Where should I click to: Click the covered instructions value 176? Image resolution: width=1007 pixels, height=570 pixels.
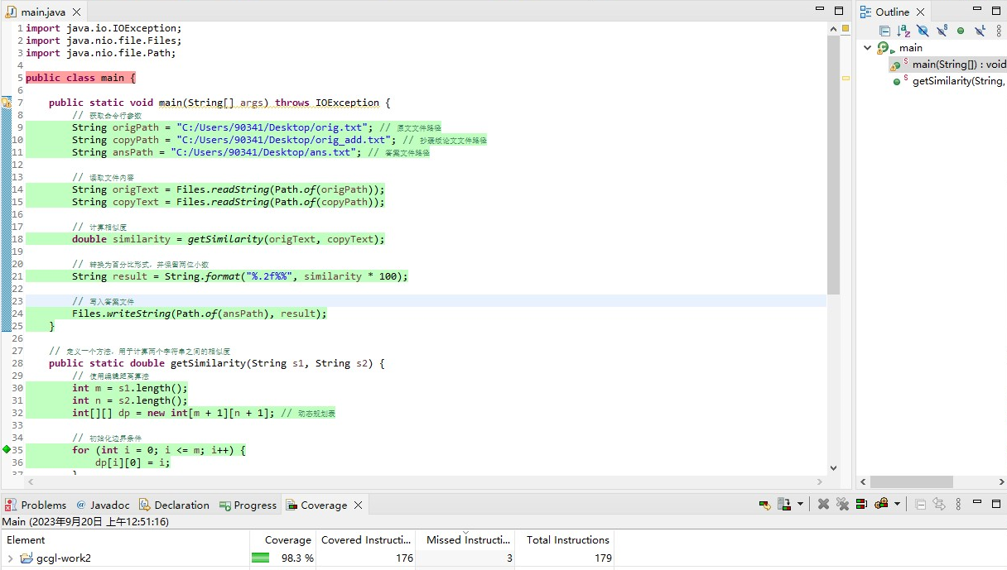point(404,558)
